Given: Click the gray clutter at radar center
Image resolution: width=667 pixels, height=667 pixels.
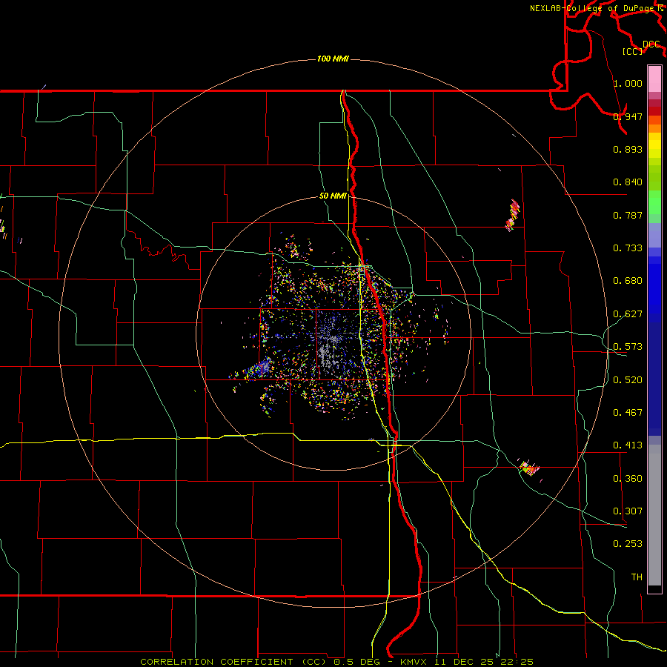Looking at the screenshot, I should [x=328, y=348].
